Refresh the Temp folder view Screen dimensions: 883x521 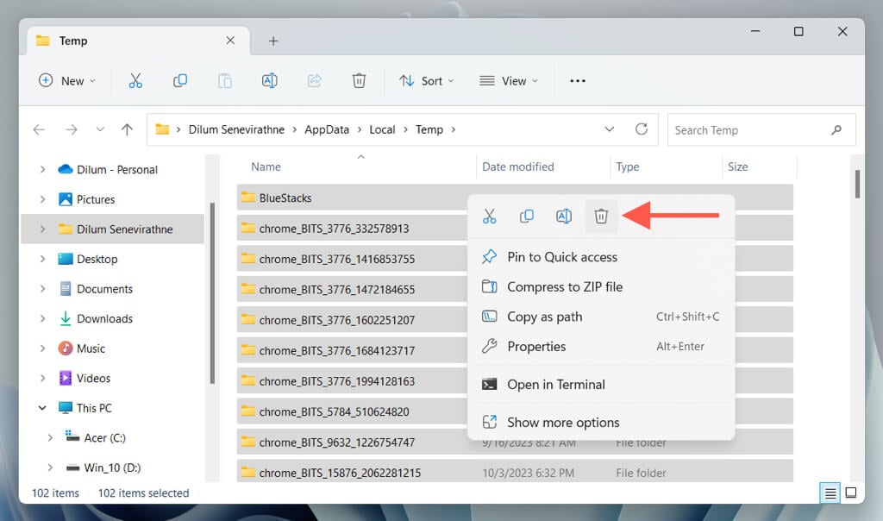click(641, 129)
